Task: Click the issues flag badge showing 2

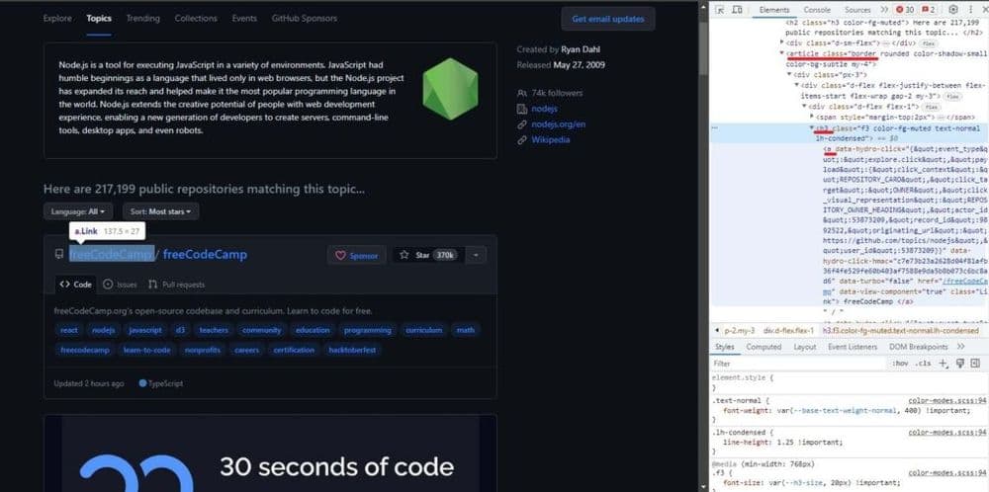Action: point(929,10)
